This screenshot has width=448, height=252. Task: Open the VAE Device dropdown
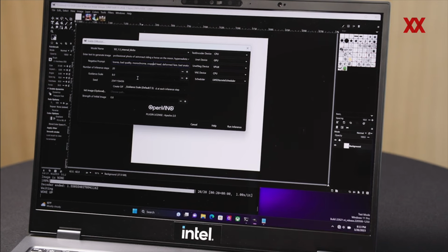pos(229,74)
